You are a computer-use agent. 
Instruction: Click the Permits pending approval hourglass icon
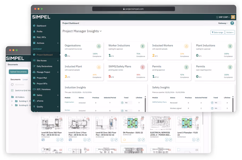coord(186,67)
